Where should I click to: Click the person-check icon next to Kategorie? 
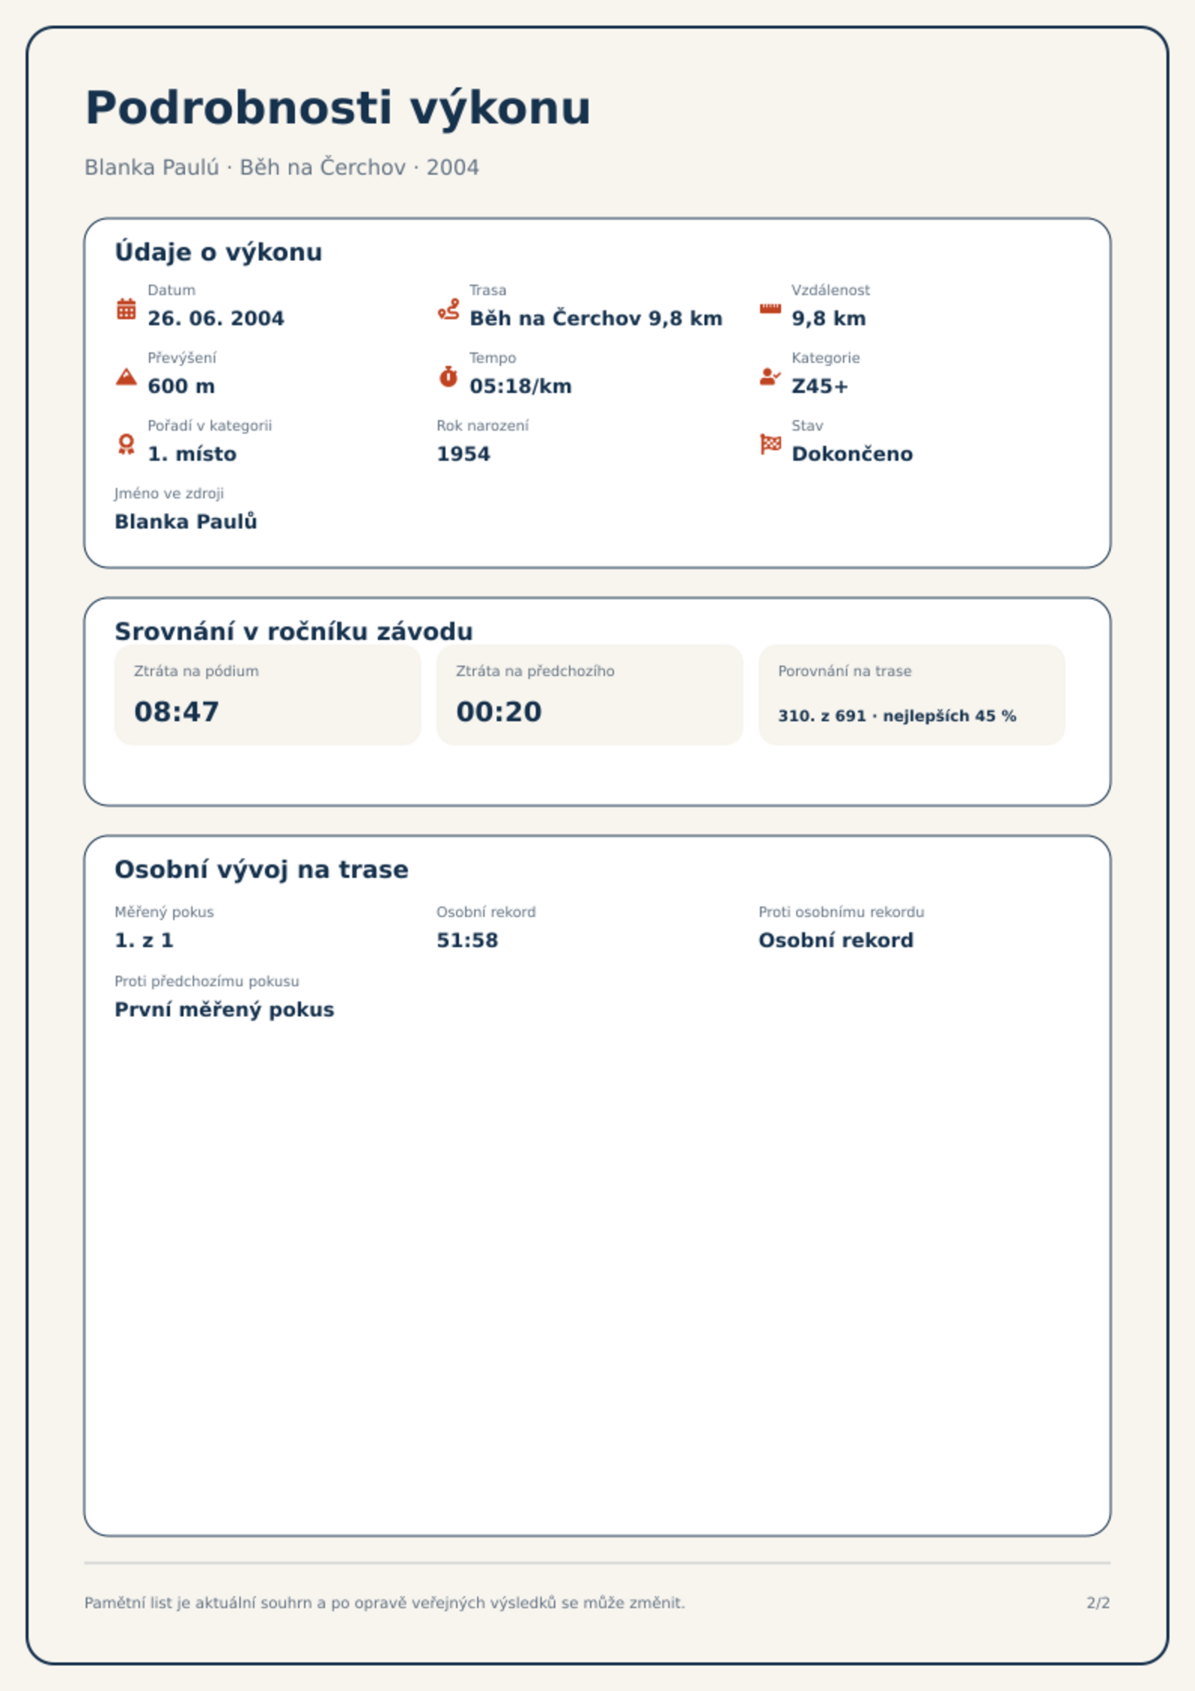tap(771, 376)
